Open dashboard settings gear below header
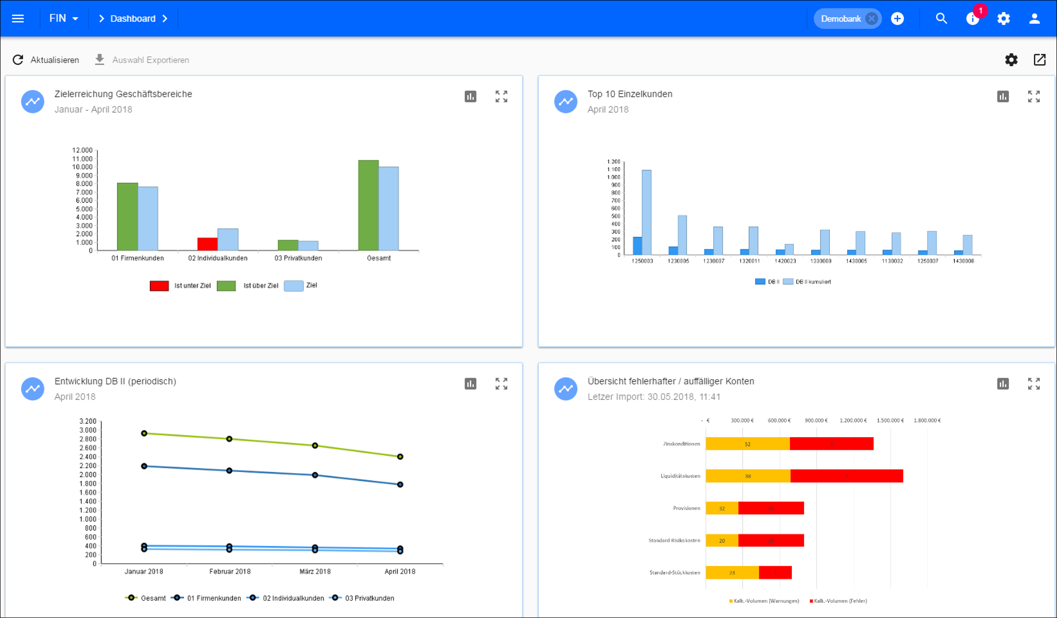The height and width of the screenshot is (618, 1057). pos(1011,60)
